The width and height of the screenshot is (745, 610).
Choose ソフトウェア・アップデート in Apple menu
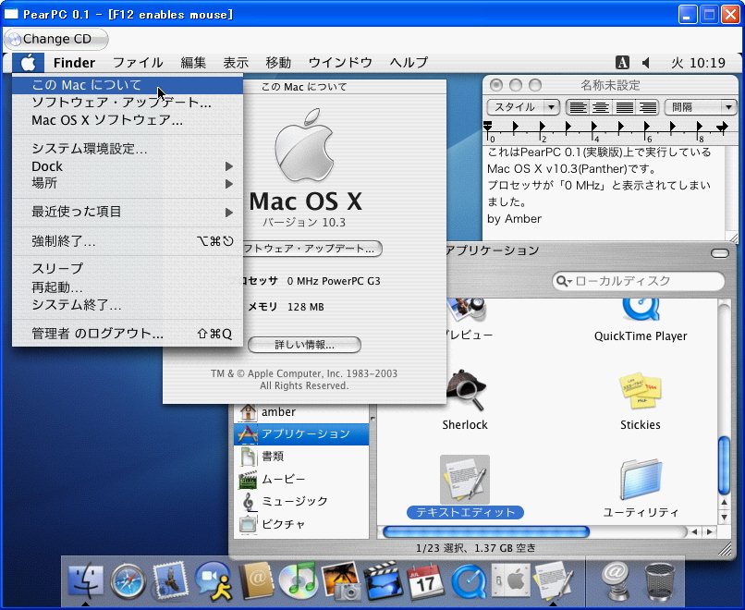128,103
